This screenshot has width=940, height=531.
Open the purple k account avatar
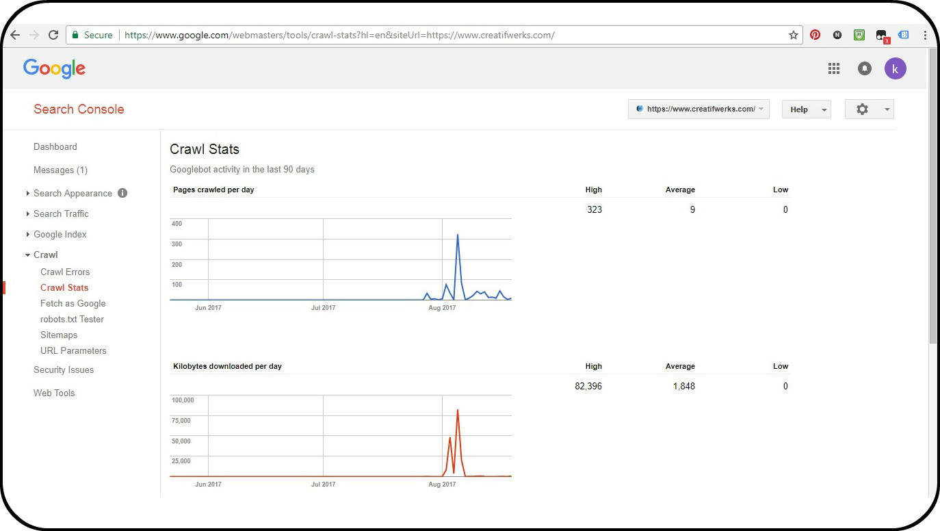(896, 68)
